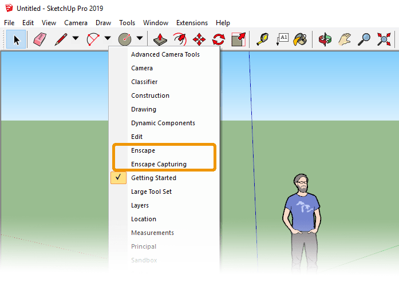
Task: Activate the Push/Pull tool
Action: 161,39
